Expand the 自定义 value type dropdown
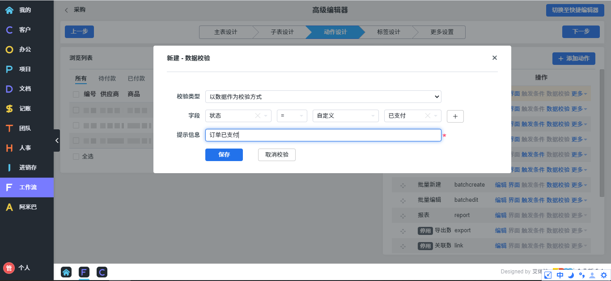The width and height of the screenshot is (611, 281). coord(345,116)
